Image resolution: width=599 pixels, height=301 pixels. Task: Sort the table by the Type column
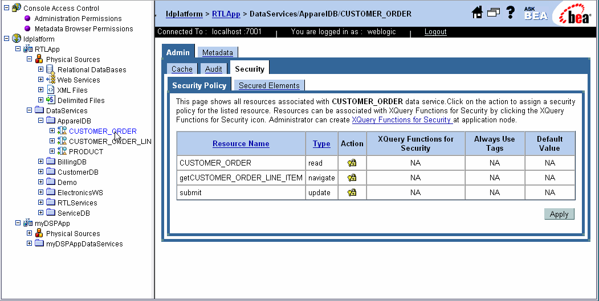pos(321,143)
